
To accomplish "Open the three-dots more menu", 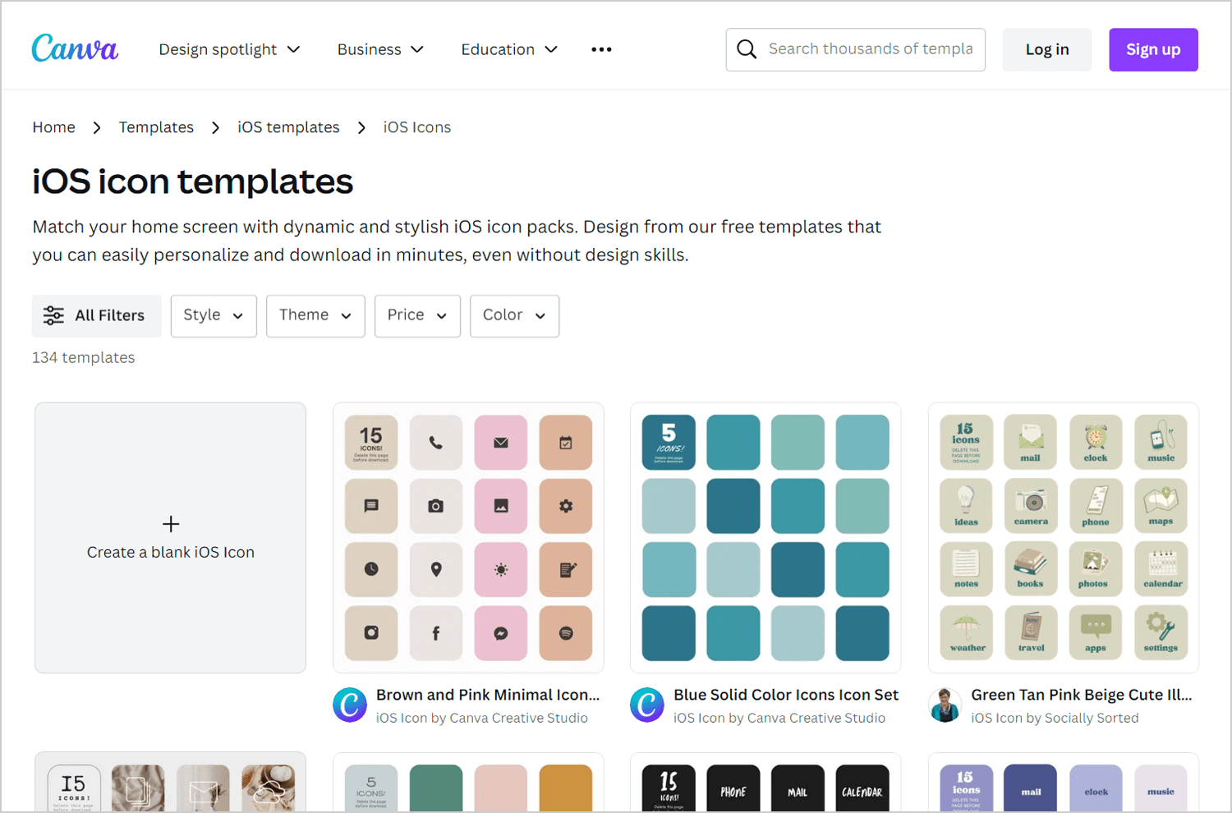I will tap(601, 49).
